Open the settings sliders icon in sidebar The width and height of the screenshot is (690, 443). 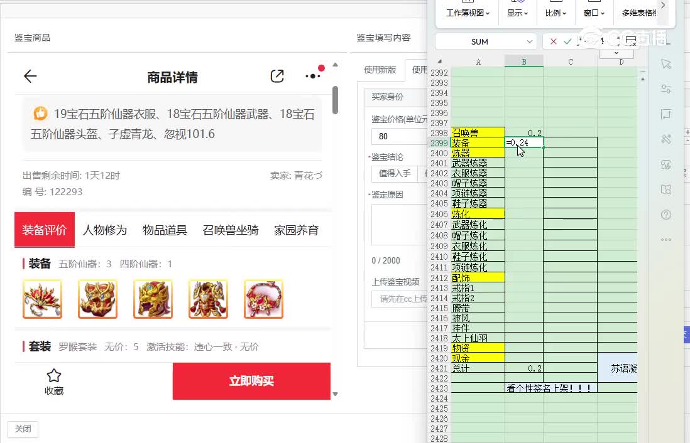666,89
